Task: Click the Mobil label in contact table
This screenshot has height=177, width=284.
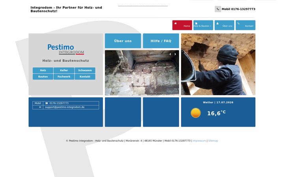Action: [38, 103]
